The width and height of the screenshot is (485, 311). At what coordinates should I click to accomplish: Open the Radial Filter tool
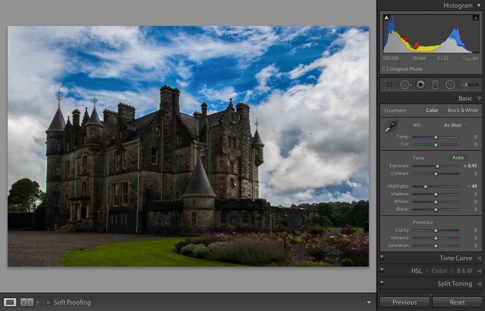click(450, 84)
